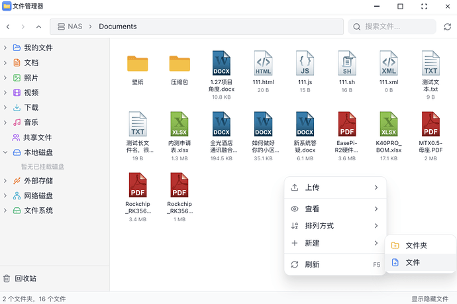Viewport: 457px width, 304px height.
Task: Click the refresh icon beside search box
Action: pos(447,26)
